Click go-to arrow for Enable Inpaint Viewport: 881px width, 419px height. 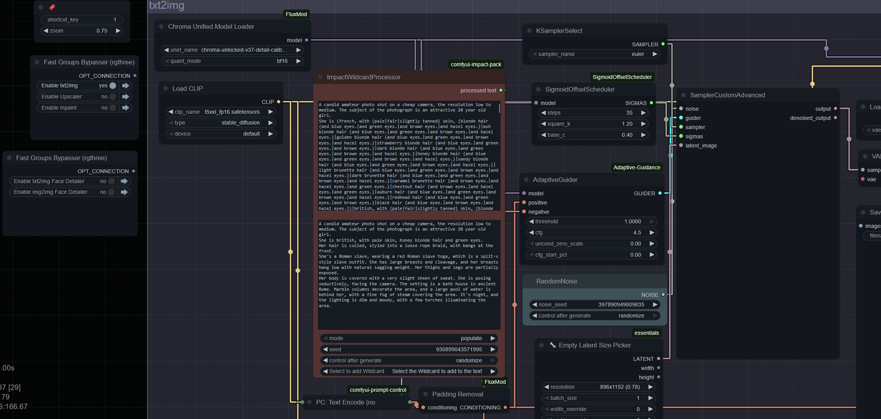pos(126,108)
